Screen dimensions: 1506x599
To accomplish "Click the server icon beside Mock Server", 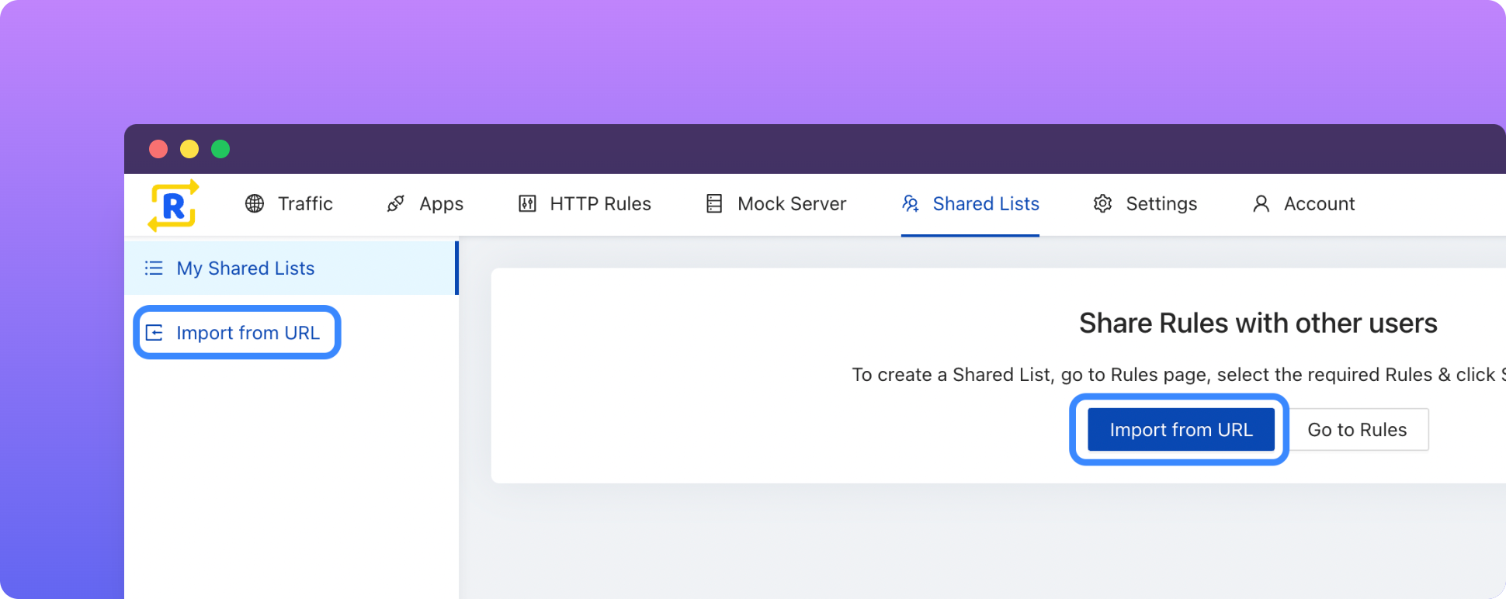I will [x=714, y=203].
